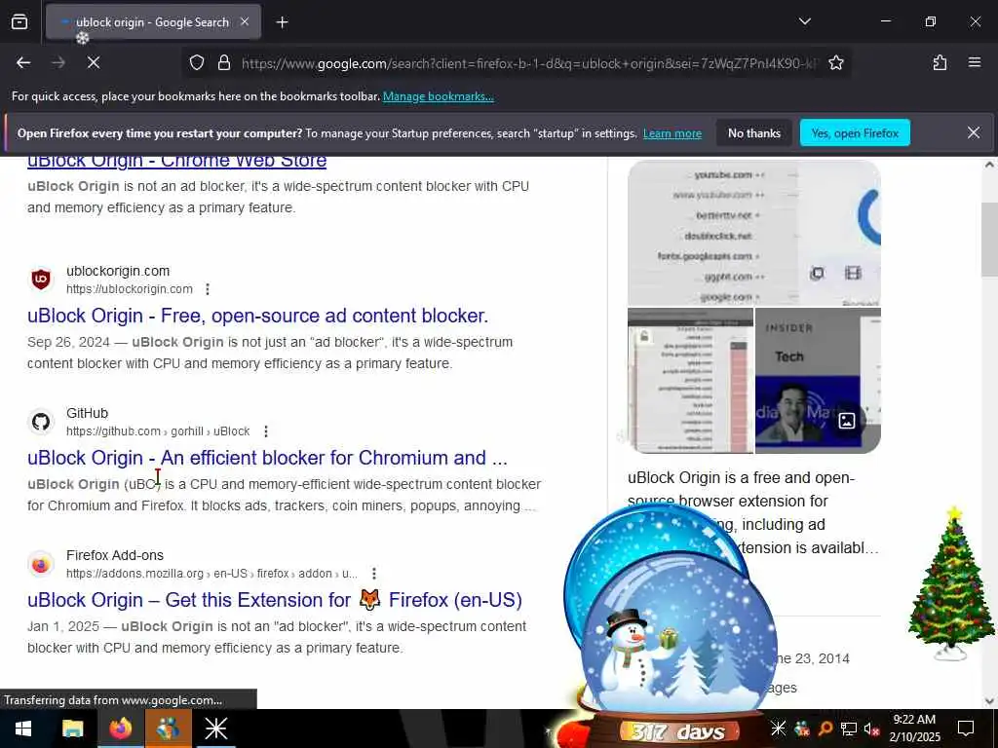Viewport: 998px width, 748px height.
Task: Open options for ublockorigin.com result
Action: [x=207, y=289]
